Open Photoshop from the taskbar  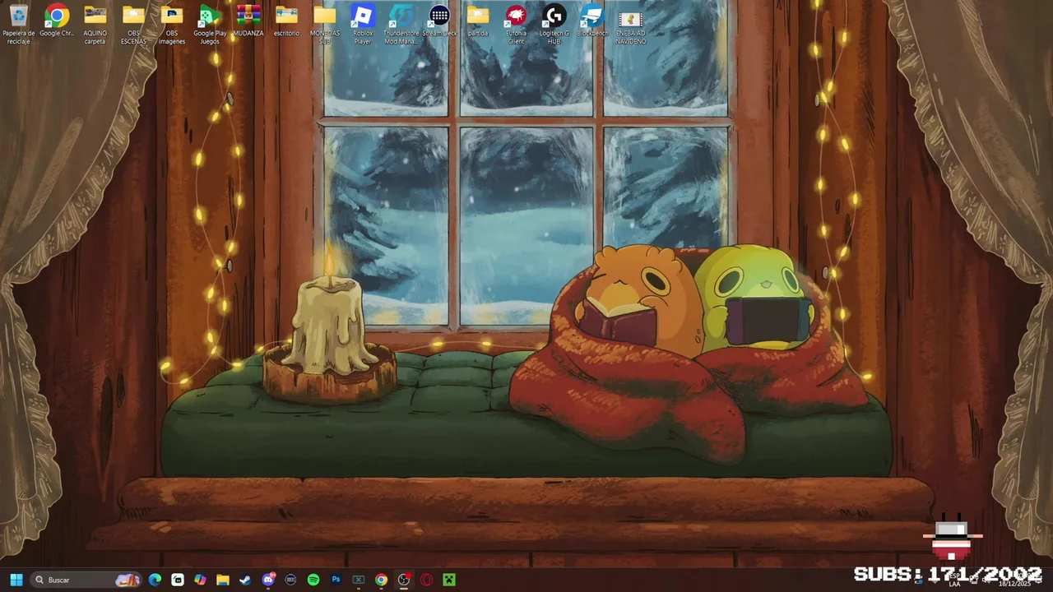(x=336, y=580)
